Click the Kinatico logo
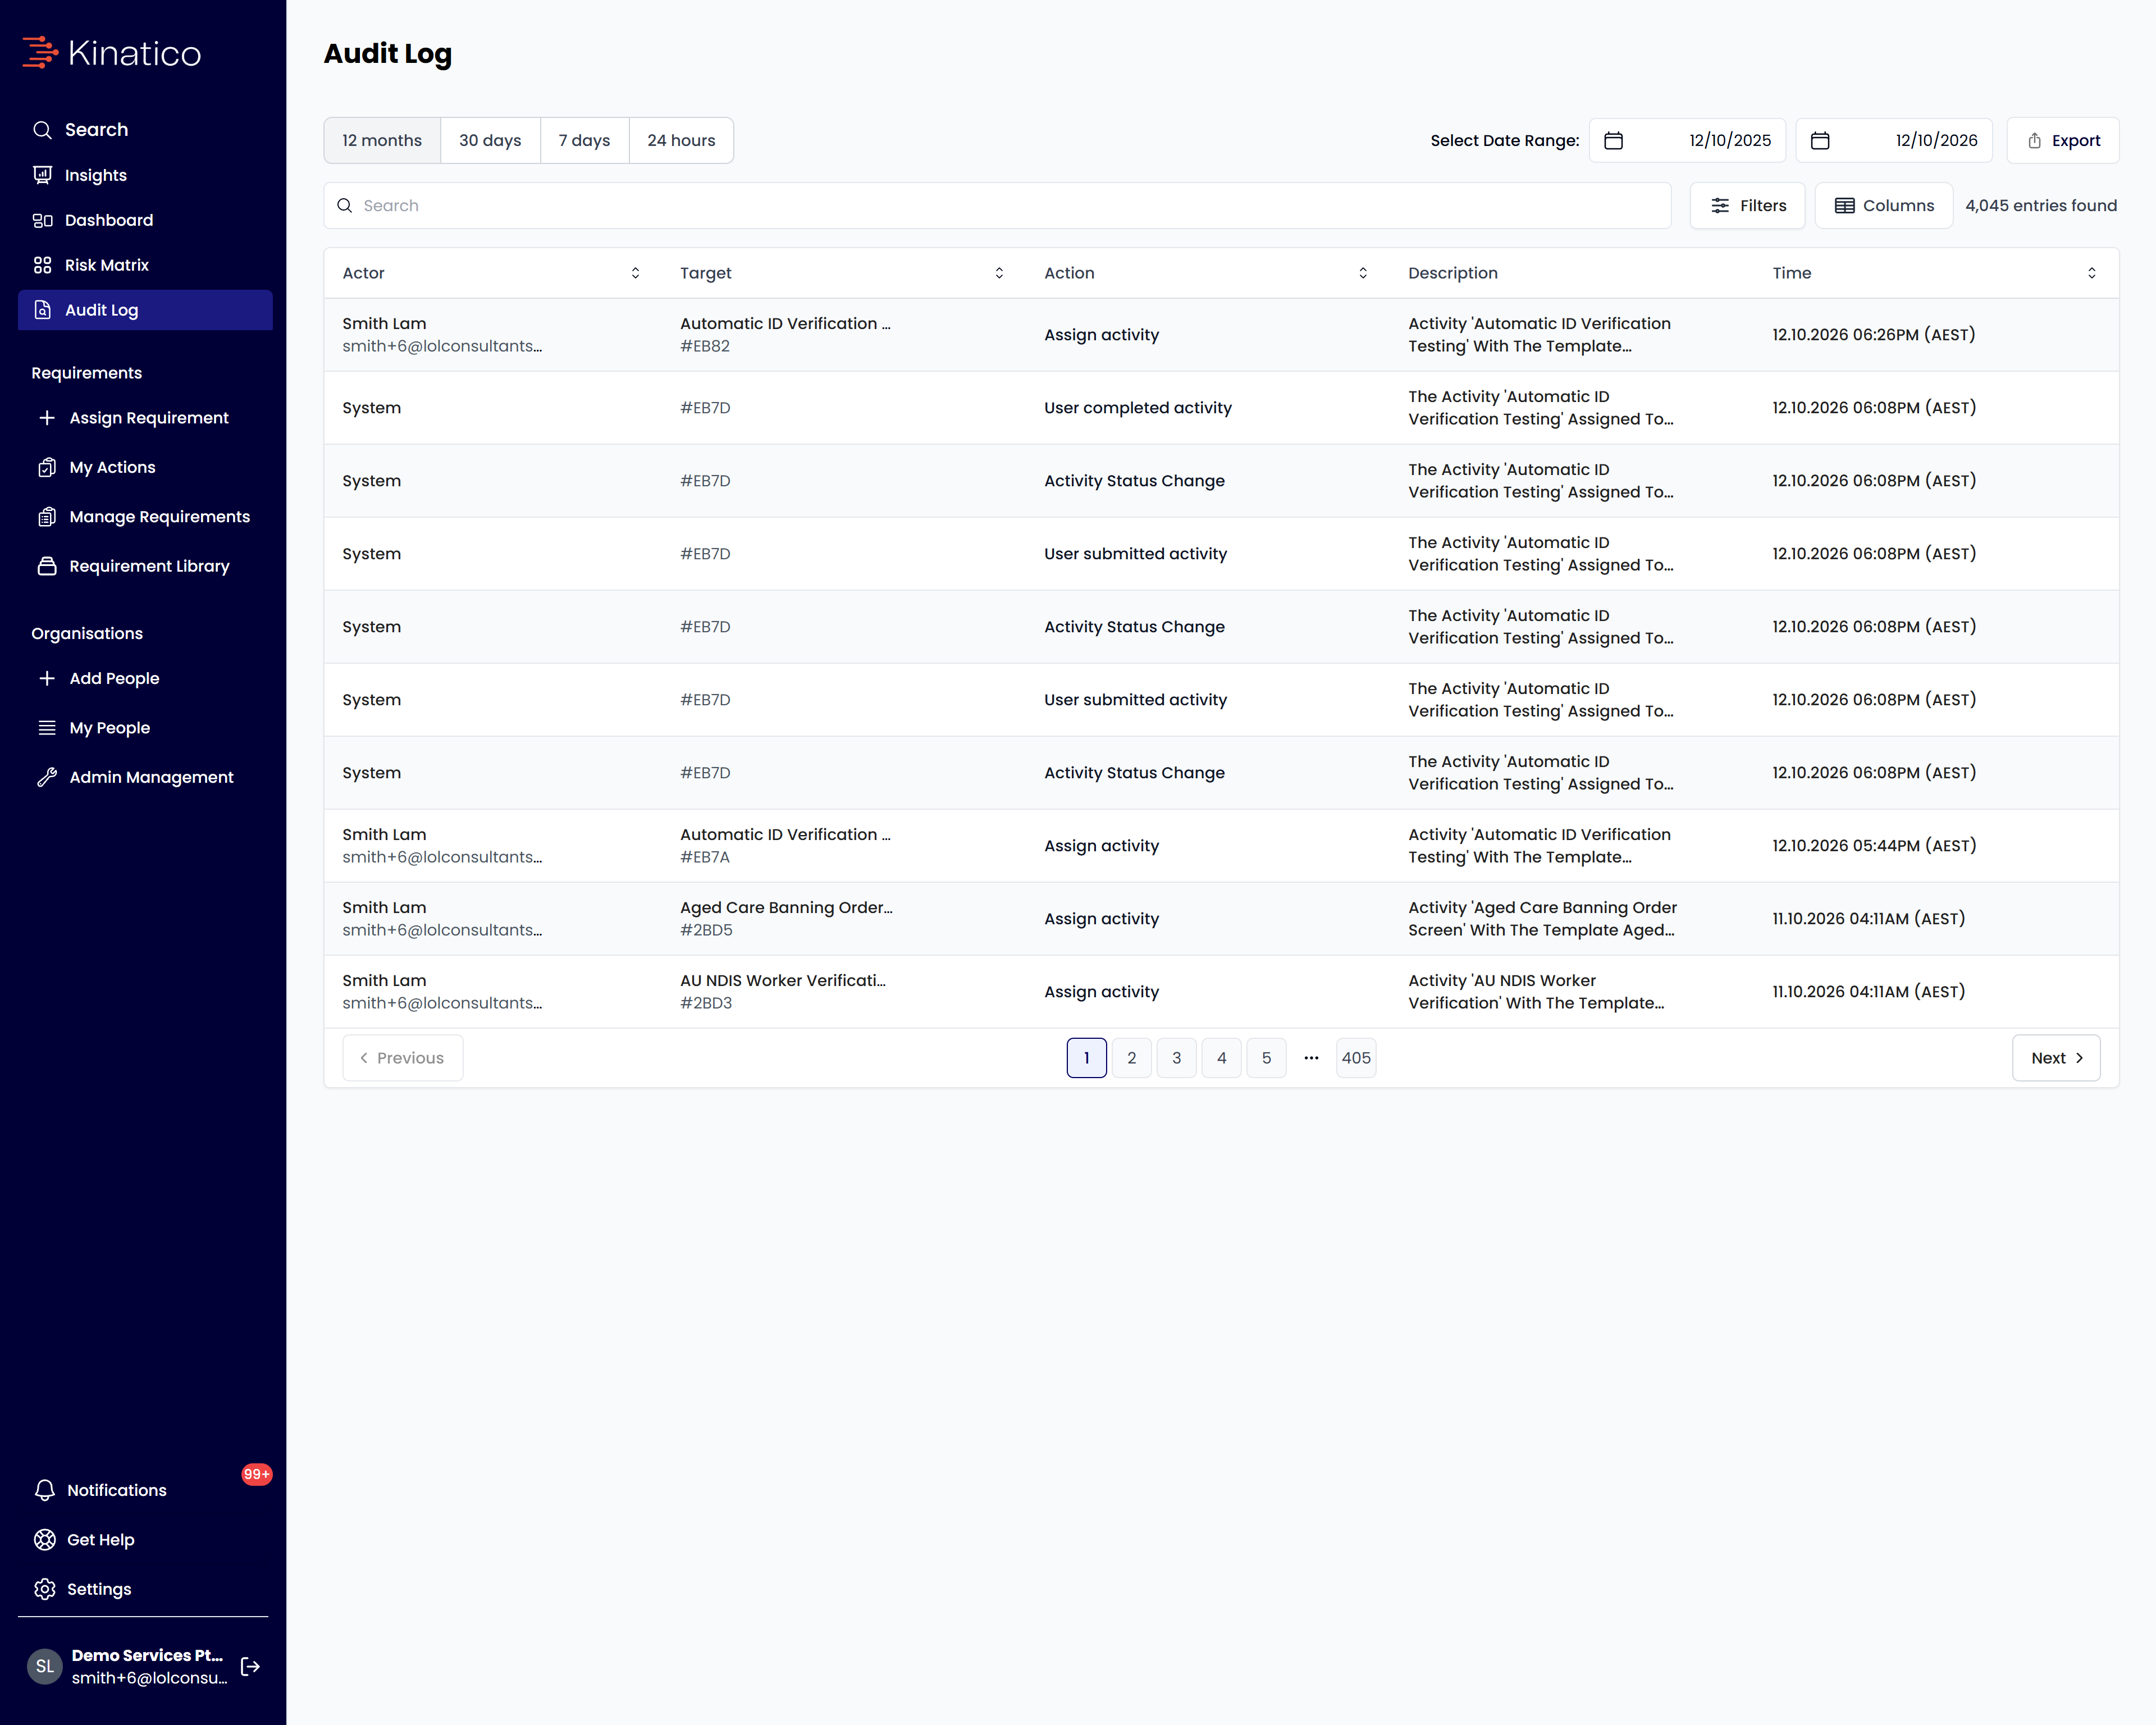The height and width of the screenshot is (1725, 2156). (x=112, y=53)
